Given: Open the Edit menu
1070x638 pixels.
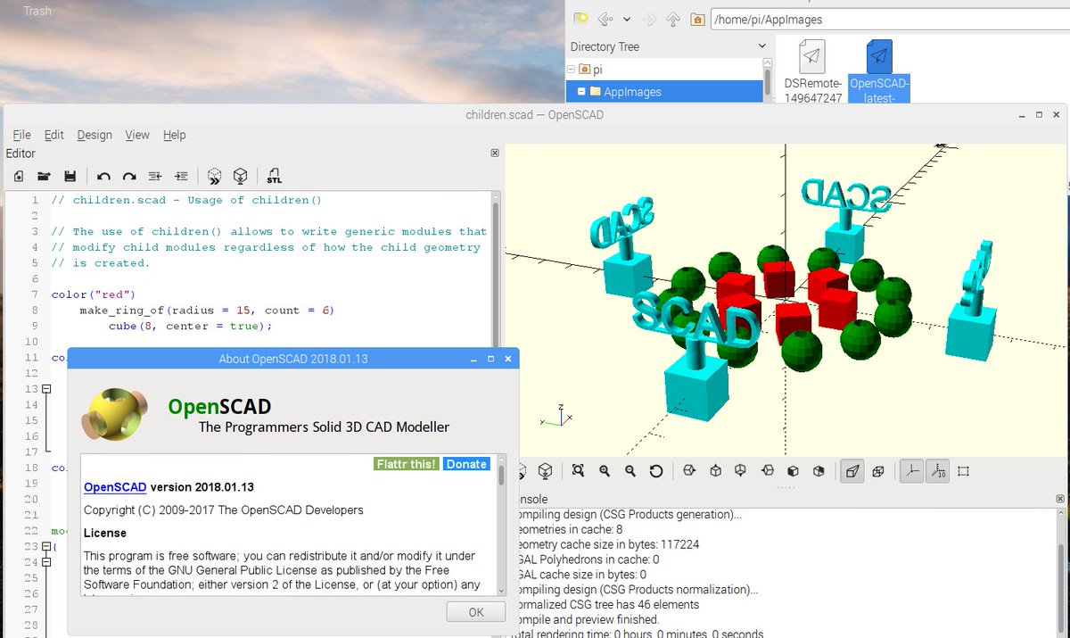Looking at the screenshot, I should pos(54,135).
